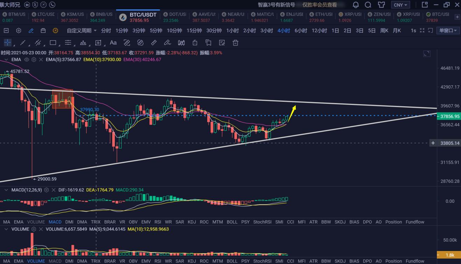Click the green 37856.95 current price label
Screen dimensions: 461x264
click(449, 116)
